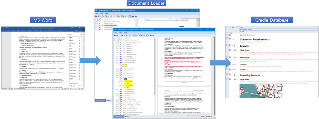Screen dimensions: 319x119
Task: Click the open folder icon in DEMO Document2 loader toolbar
Action: tap(121, 35)
